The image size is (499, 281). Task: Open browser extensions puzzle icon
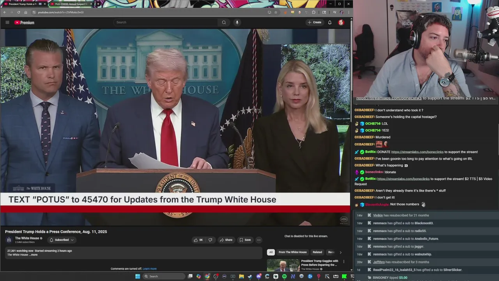[x=313, y=12]
